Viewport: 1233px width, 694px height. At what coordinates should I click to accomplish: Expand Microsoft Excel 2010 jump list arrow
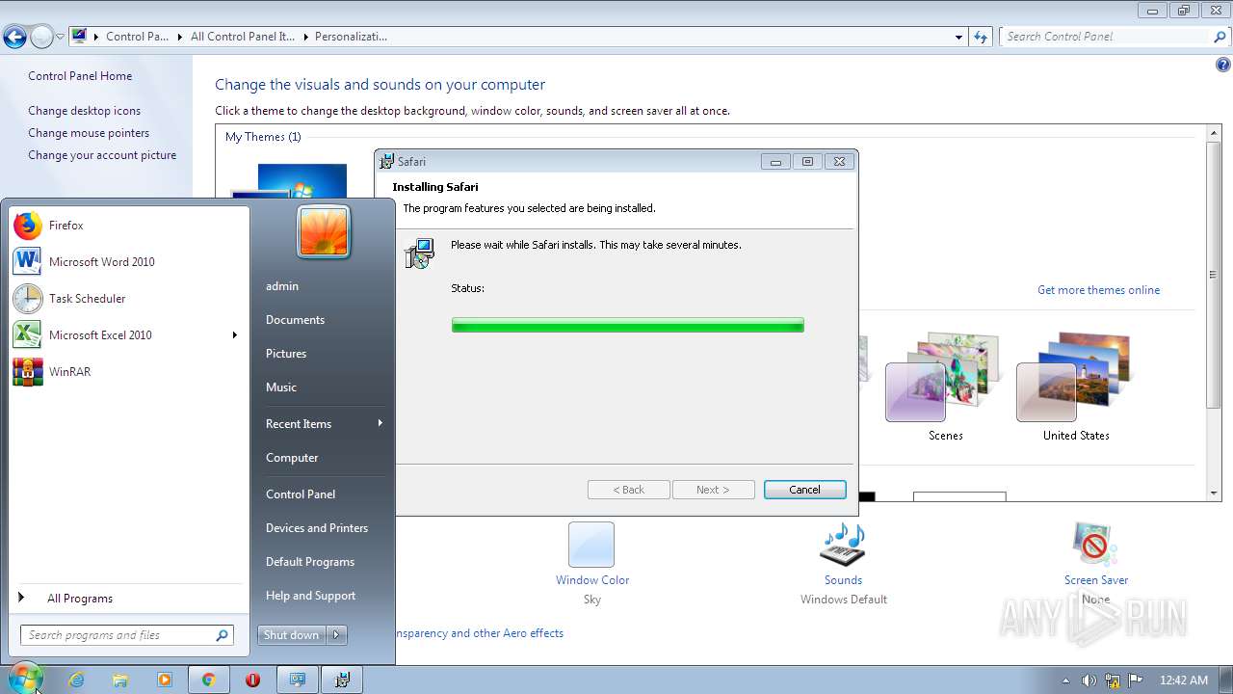(x=234, y=335)
